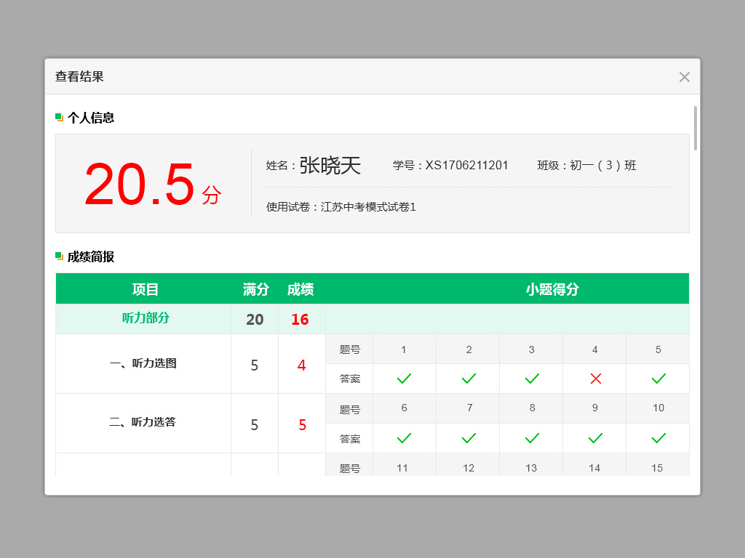Screen dimensions: 745x558
Task: Click the dialog's vertical scrollbar thumb
Action: (x=695, y=128)
